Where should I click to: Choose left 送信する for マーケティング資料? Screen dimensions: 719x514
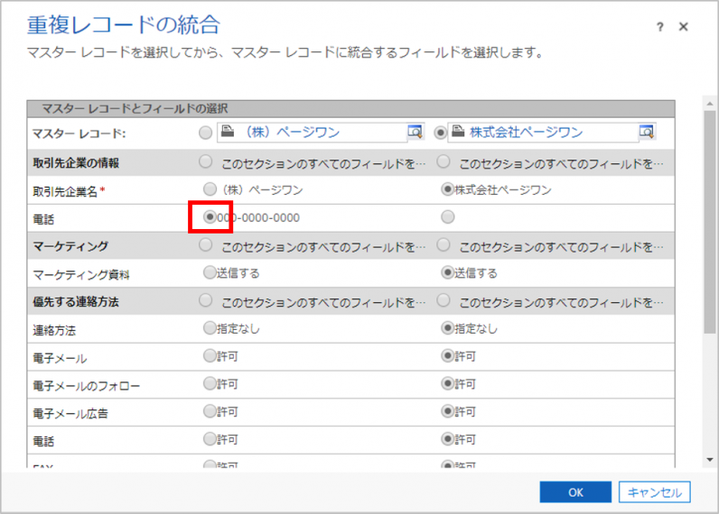(x=210, y=272)
